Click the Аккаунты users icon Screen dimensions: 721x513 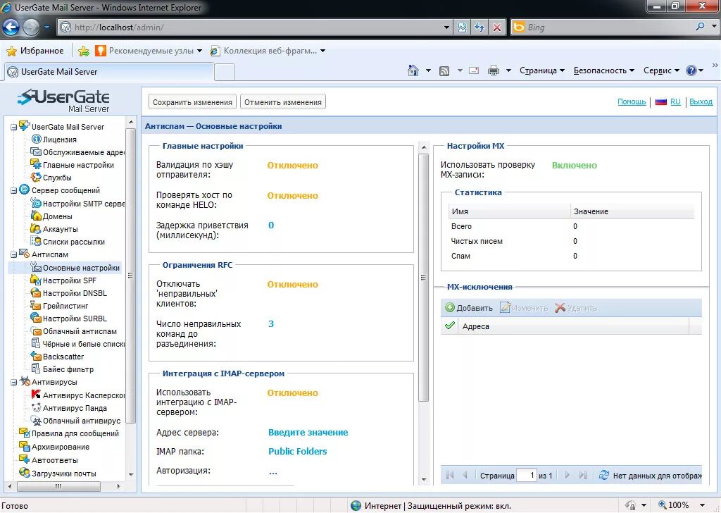click(x=36, y=228)
